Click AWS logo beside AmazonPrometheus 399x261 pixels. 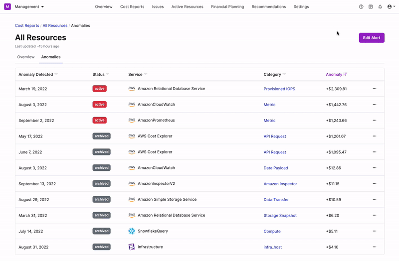click(x=132, y=120)
